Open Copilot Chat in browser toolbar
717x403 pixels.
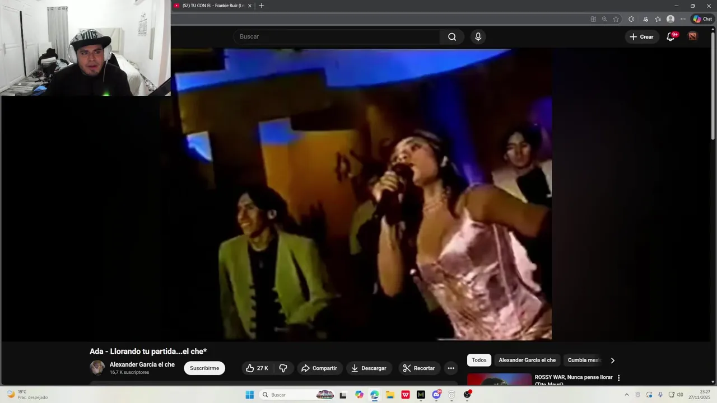click(x=702, y=19)
